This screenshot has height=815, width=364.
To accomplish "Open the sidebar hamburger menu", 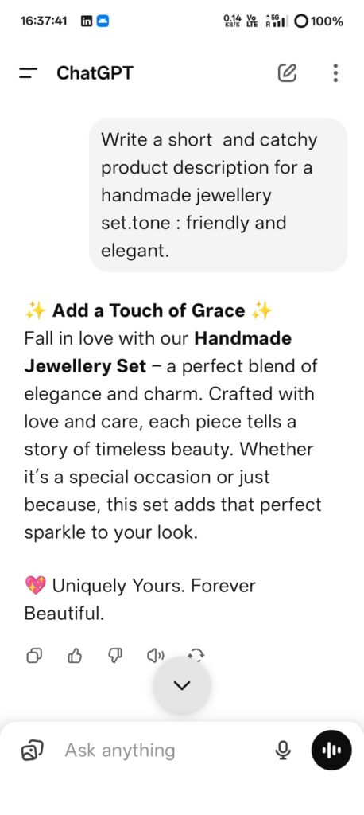I will tap(29, 73).
